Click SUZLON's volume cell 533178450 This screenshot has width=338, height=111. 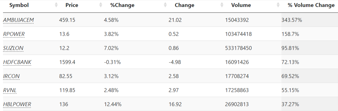(x=238, y=48)
